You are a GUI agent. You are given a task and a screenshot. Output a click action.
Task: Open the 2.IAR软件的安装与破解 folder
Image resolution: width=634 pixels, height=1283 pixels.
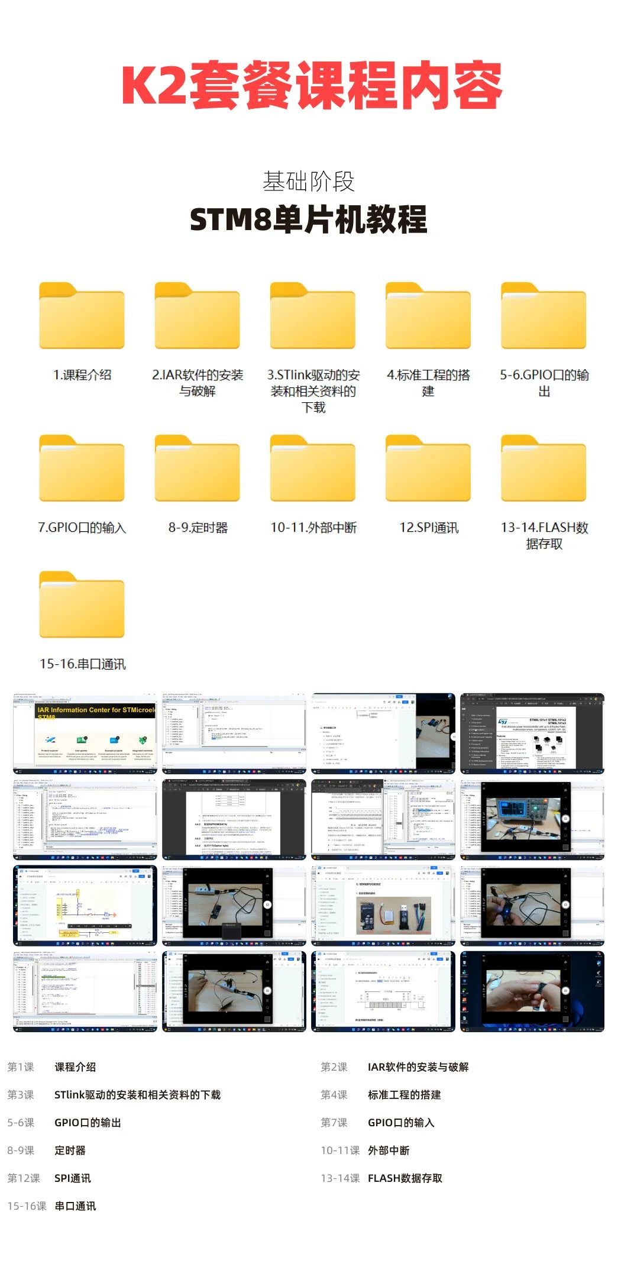(x=197, y=316)
